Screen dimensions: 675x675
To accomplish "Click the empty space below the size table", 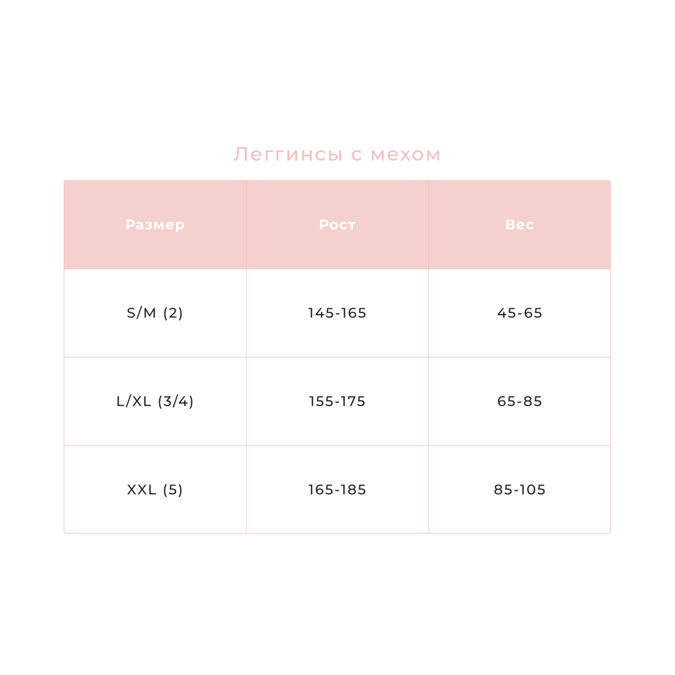I will click(337, 603).
